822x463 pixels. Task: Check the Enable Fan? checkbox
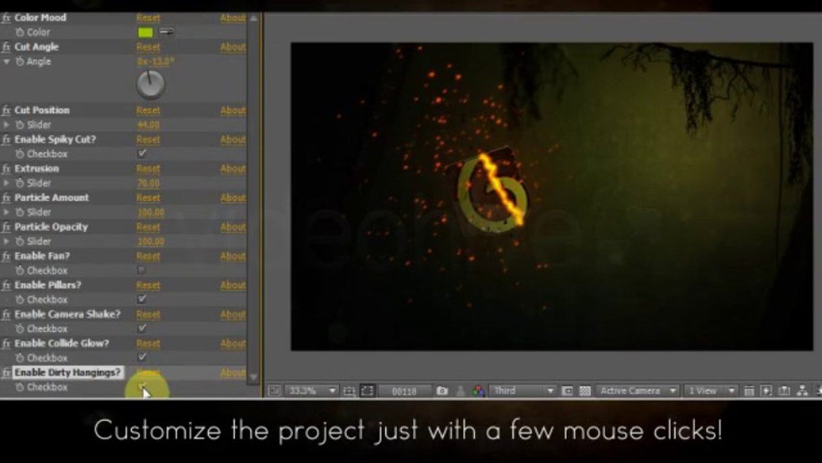[x=142, y=270]
